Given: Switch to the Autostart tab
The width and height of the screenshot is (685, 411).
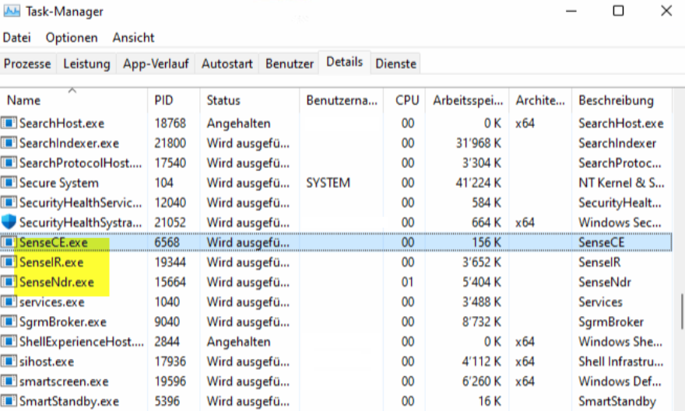Looking at the screenshot, I should coord(227,64).
